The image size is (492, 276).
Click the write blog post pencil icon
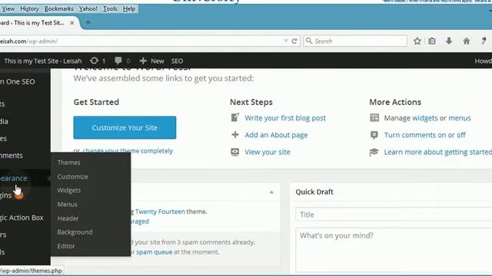click(235, 117)
